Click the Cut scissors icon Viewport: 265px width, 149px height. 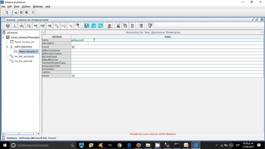(x=118, y=26)
